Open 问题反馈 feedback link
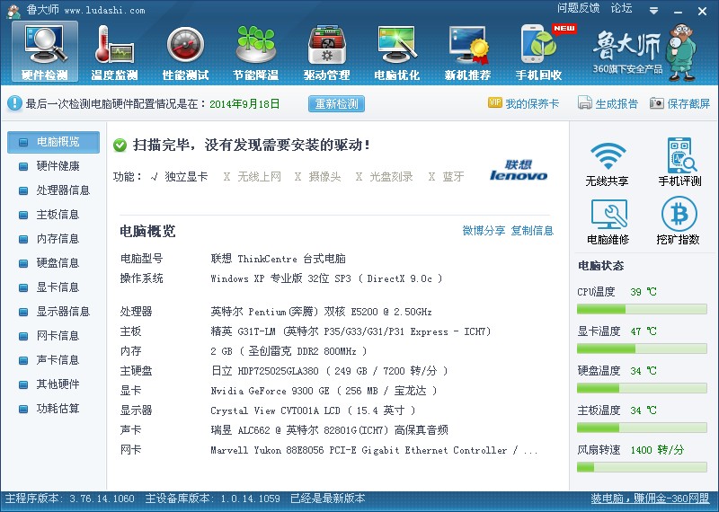719x512 pixels. (x=578, y=8)
